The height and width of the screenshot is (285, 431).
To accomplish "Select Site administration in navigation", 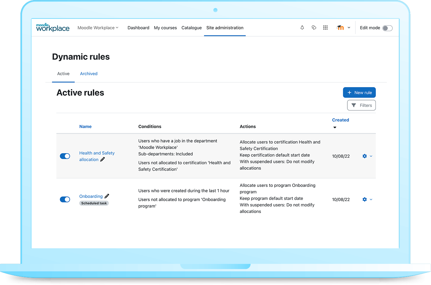I will tap(225, 28).
